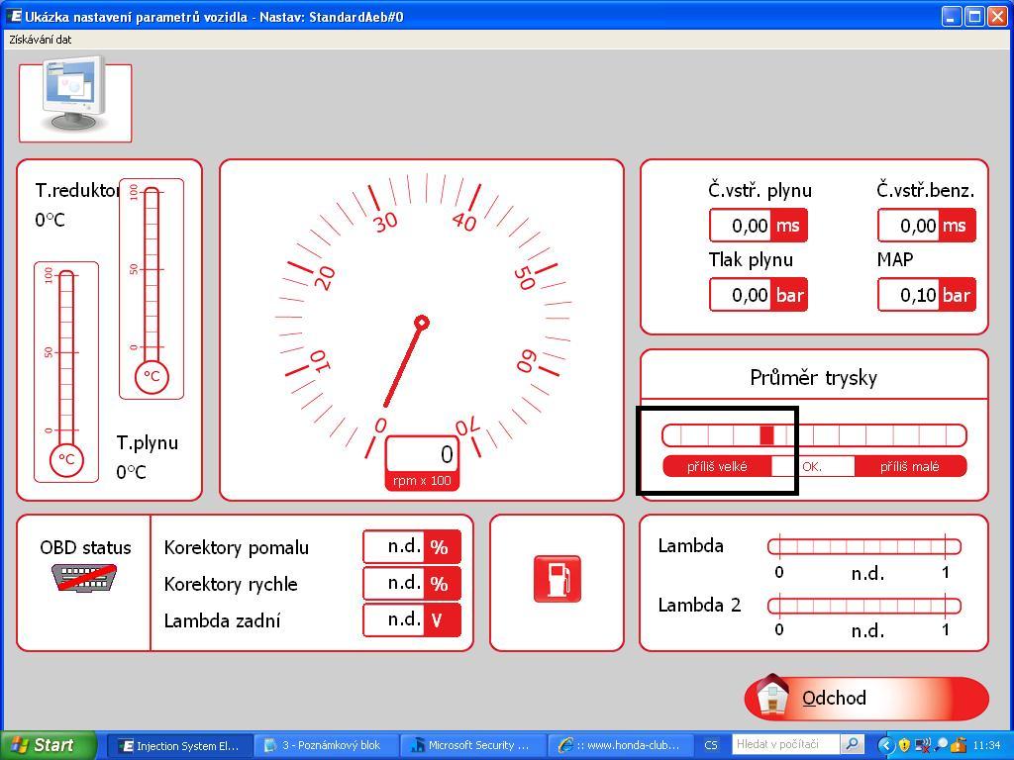This screenshot has height=760, width=1014.
Task: Click the 'příliš velké' label
Action: point(717,466)
